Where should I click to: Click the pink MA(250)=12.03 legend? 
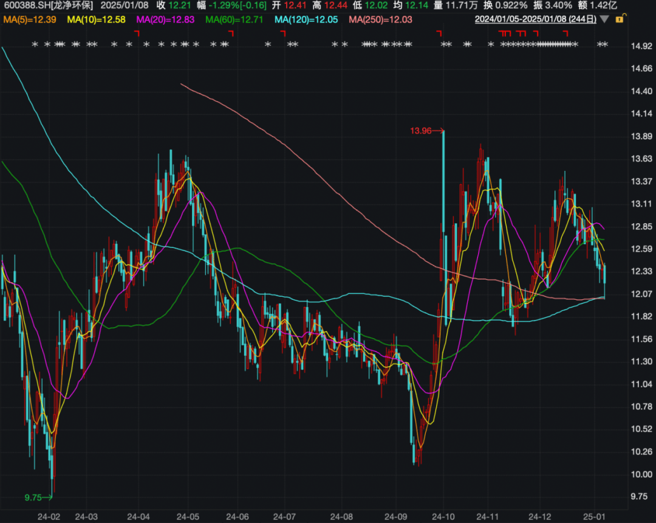[380, 19]
